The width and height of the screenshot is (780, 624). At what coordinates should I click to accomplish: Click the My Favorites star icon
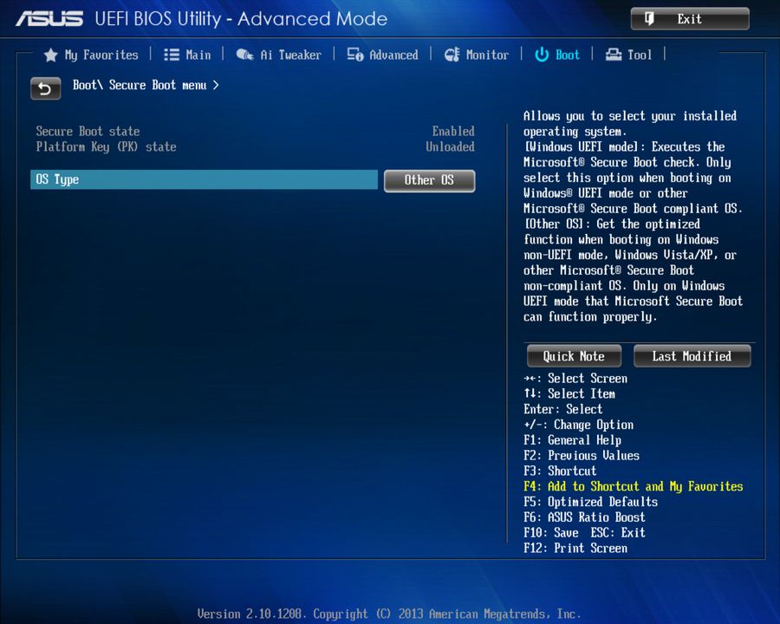pyautogui.click(x=50, y=54)
